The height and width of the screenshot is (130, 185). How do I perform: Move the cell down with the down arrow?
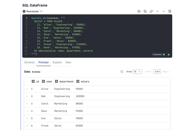click(x=164, y=12)
